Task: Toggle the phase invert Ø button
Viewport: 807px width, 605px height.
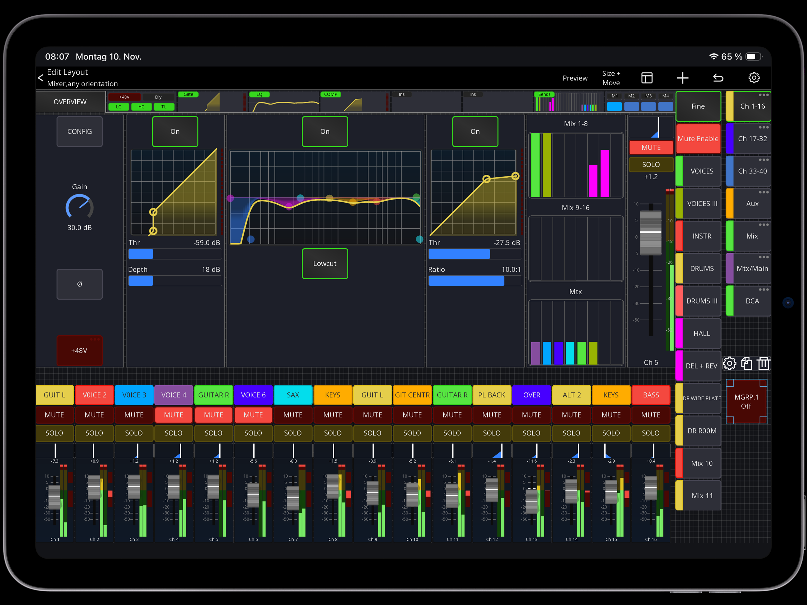Action: pos(79,284)
